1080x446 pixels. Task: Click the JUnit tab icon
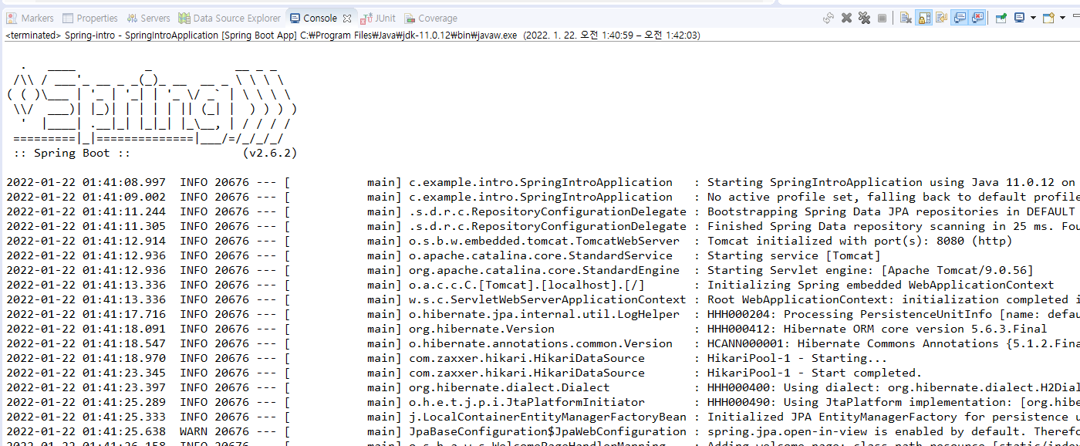point(366,18)
